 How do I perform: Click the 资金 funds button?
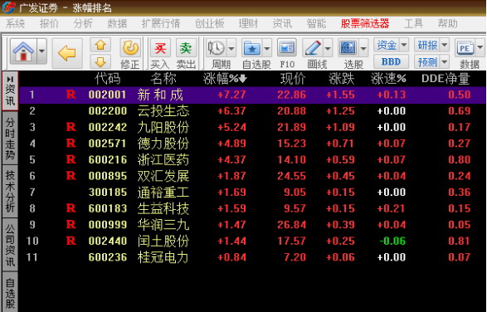point(387,45)
